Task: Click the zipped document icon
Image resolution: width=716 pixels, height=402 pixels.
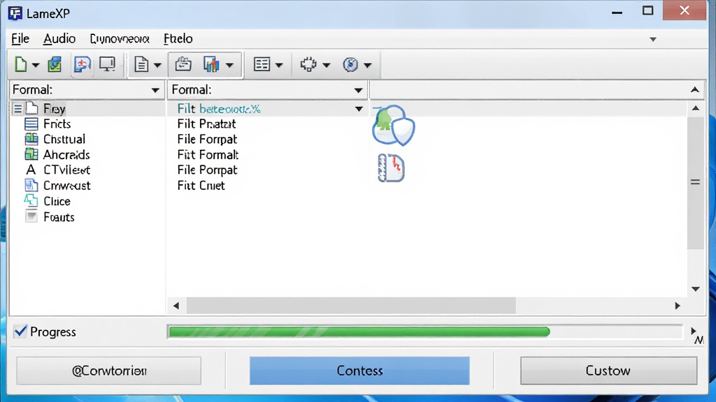Action: pyautogui.click(x=392, y=168)
